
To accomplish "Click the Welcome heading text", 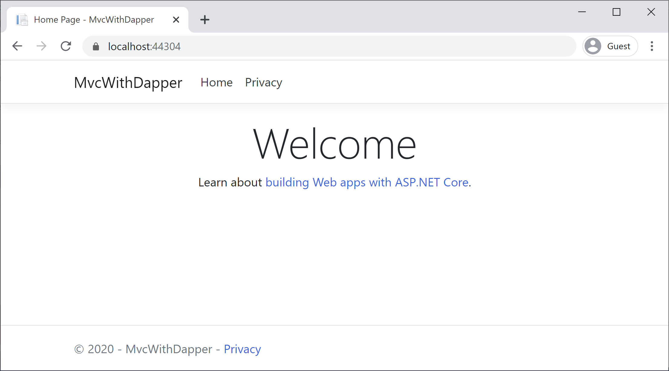I will (x=334, y=144).
